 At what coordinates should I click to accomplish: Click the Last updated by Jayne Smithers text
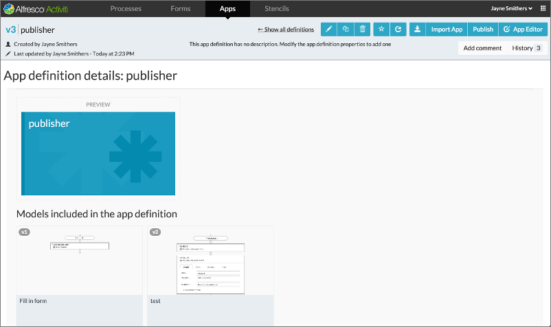click(x=74, y=53)
